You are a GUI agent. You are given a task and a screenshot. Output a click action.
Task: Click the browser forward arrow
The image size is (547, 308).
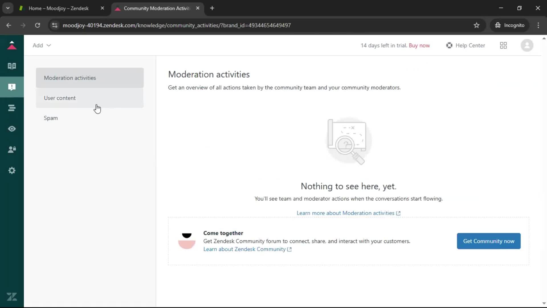click(23, 25)
